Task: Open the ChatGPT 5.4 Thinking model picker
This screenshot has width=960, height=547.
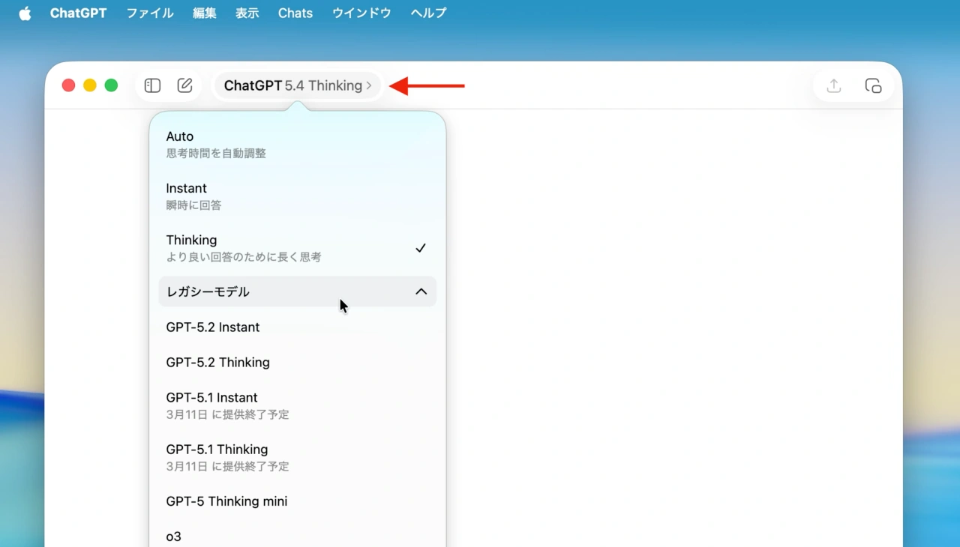Action: click(297, 85)
